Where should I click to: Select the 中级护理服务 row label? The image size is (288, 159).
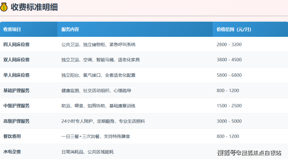point(16,106)
